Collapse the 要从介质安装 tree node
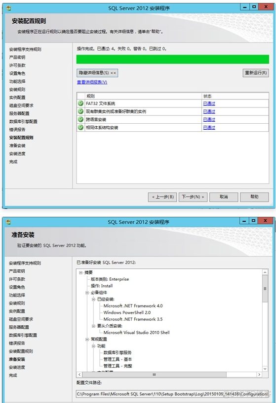The width and height of the screenshot is (276, 403). coord(93,326)
